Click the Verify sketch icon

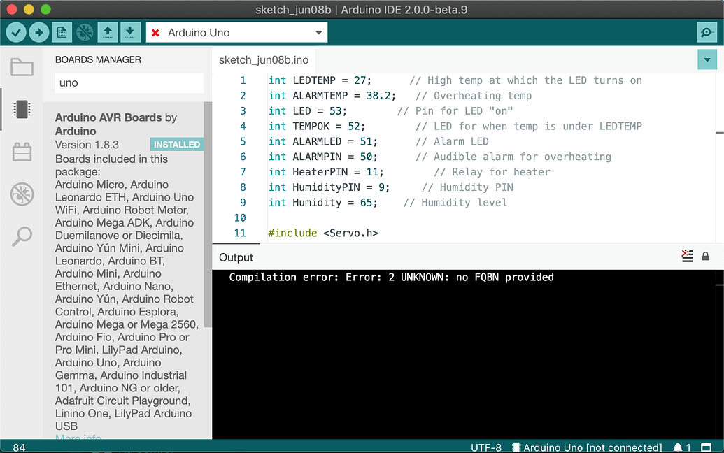[15, 32]
